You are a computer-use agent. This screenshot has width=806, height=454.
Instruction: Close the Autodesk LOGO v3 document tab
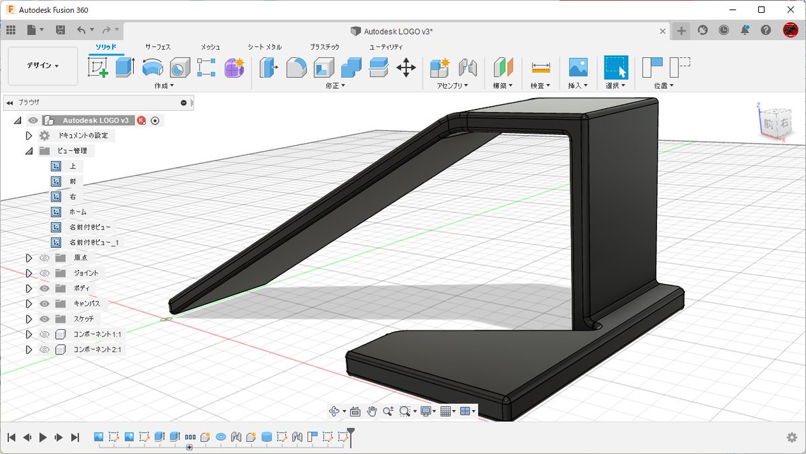pos(663,31)
